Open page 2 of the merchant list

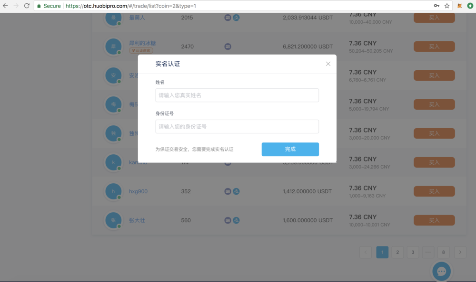[x=397, y=252]
